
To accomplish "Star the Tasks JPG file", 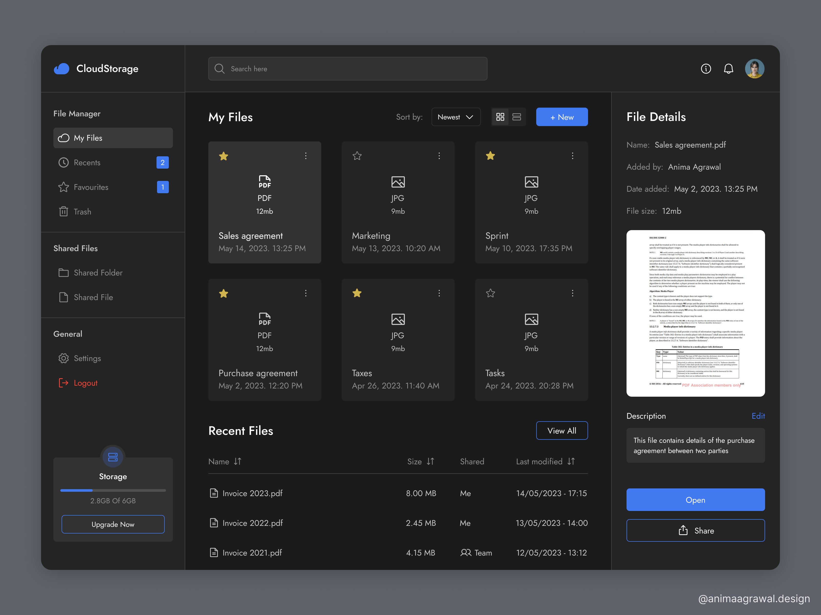I will [490, 293].
